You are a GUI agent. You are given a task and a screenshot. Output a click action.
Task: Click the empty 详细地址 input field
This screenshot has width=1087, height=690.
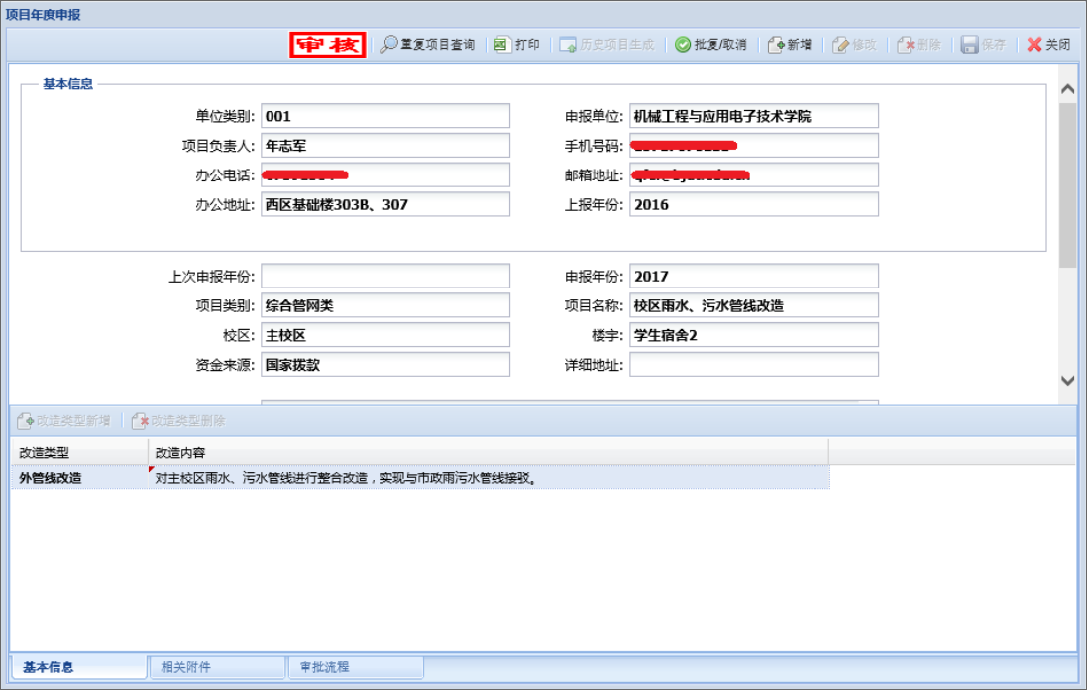pyautogui.click(x=753, y=365)
